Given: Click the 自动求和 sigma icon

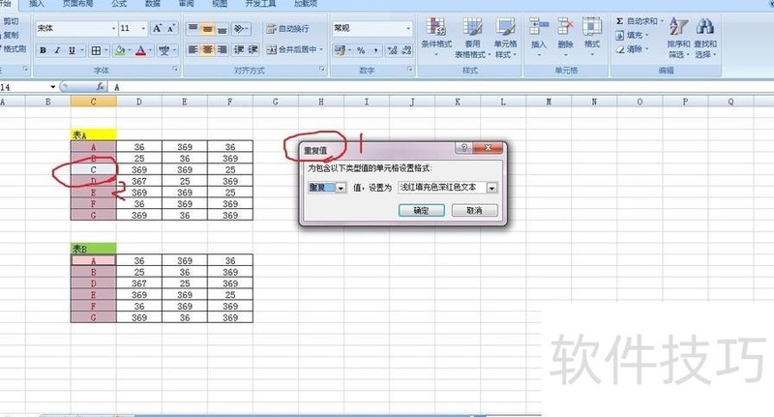Looking at the screenshot, I should [x=620, y=21].
